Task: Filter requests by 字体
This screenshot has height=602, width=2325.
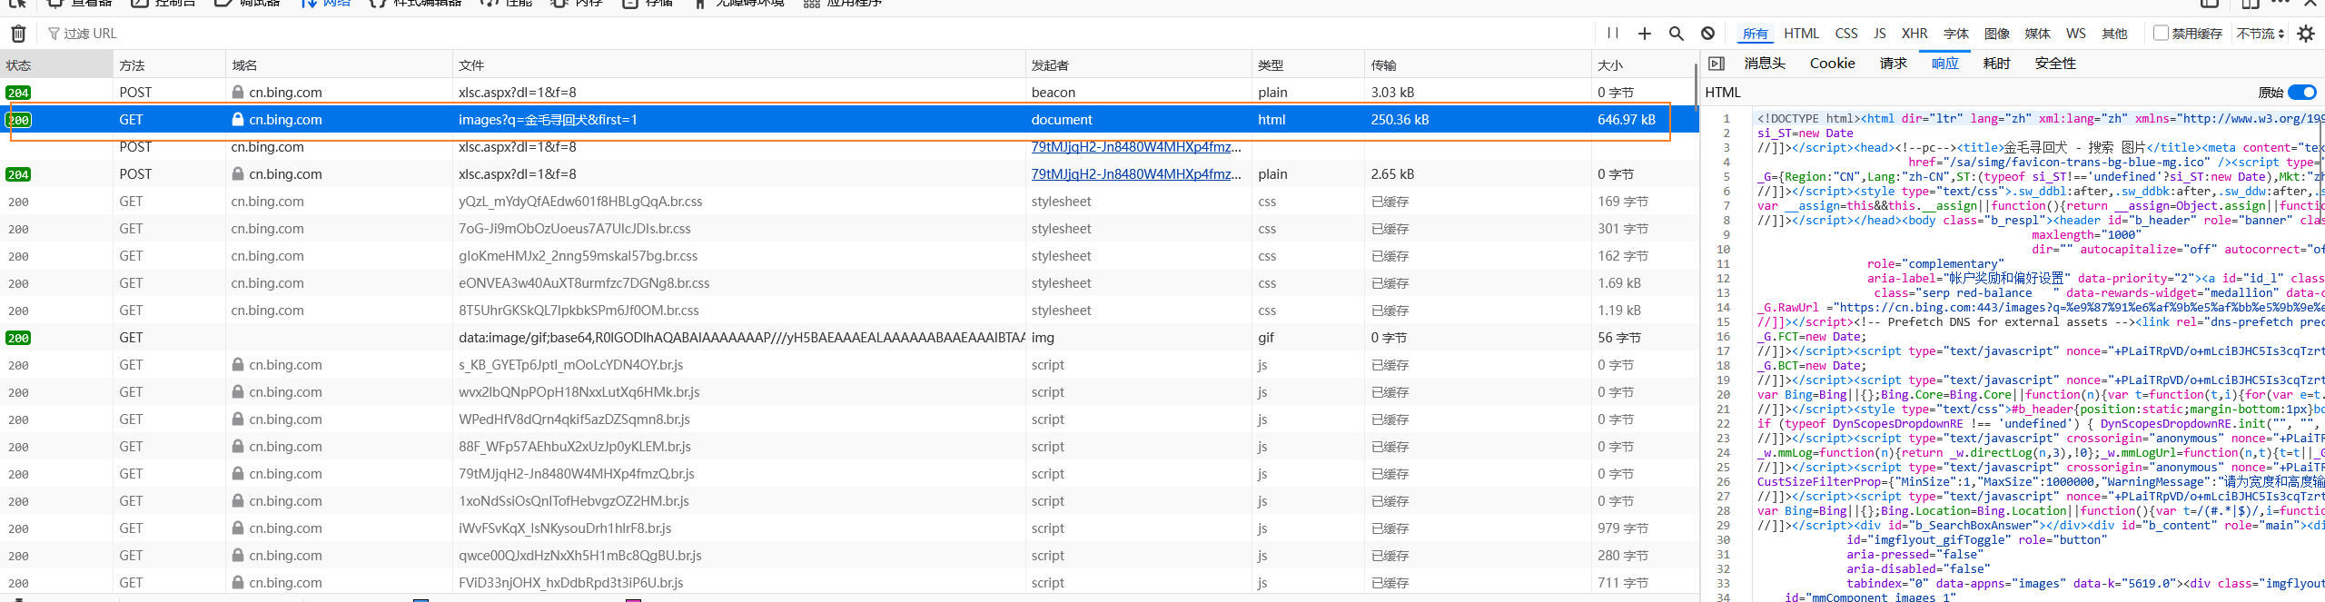Action: [1956, 34]
